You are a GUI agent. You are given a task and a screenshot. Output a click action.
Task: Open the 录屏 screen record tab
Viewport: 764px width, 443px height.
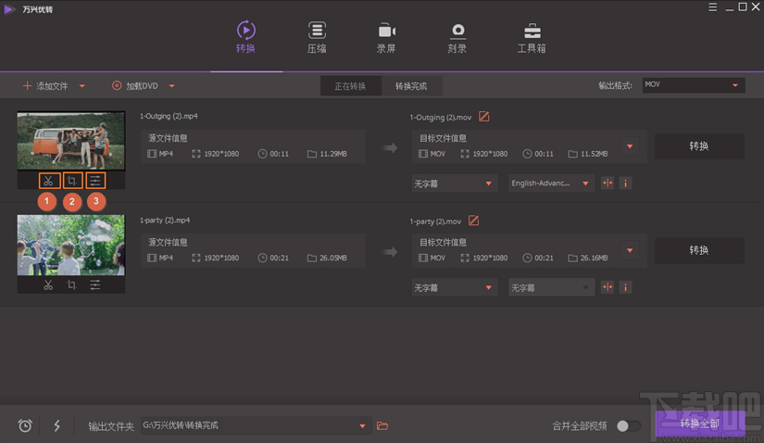386,37
